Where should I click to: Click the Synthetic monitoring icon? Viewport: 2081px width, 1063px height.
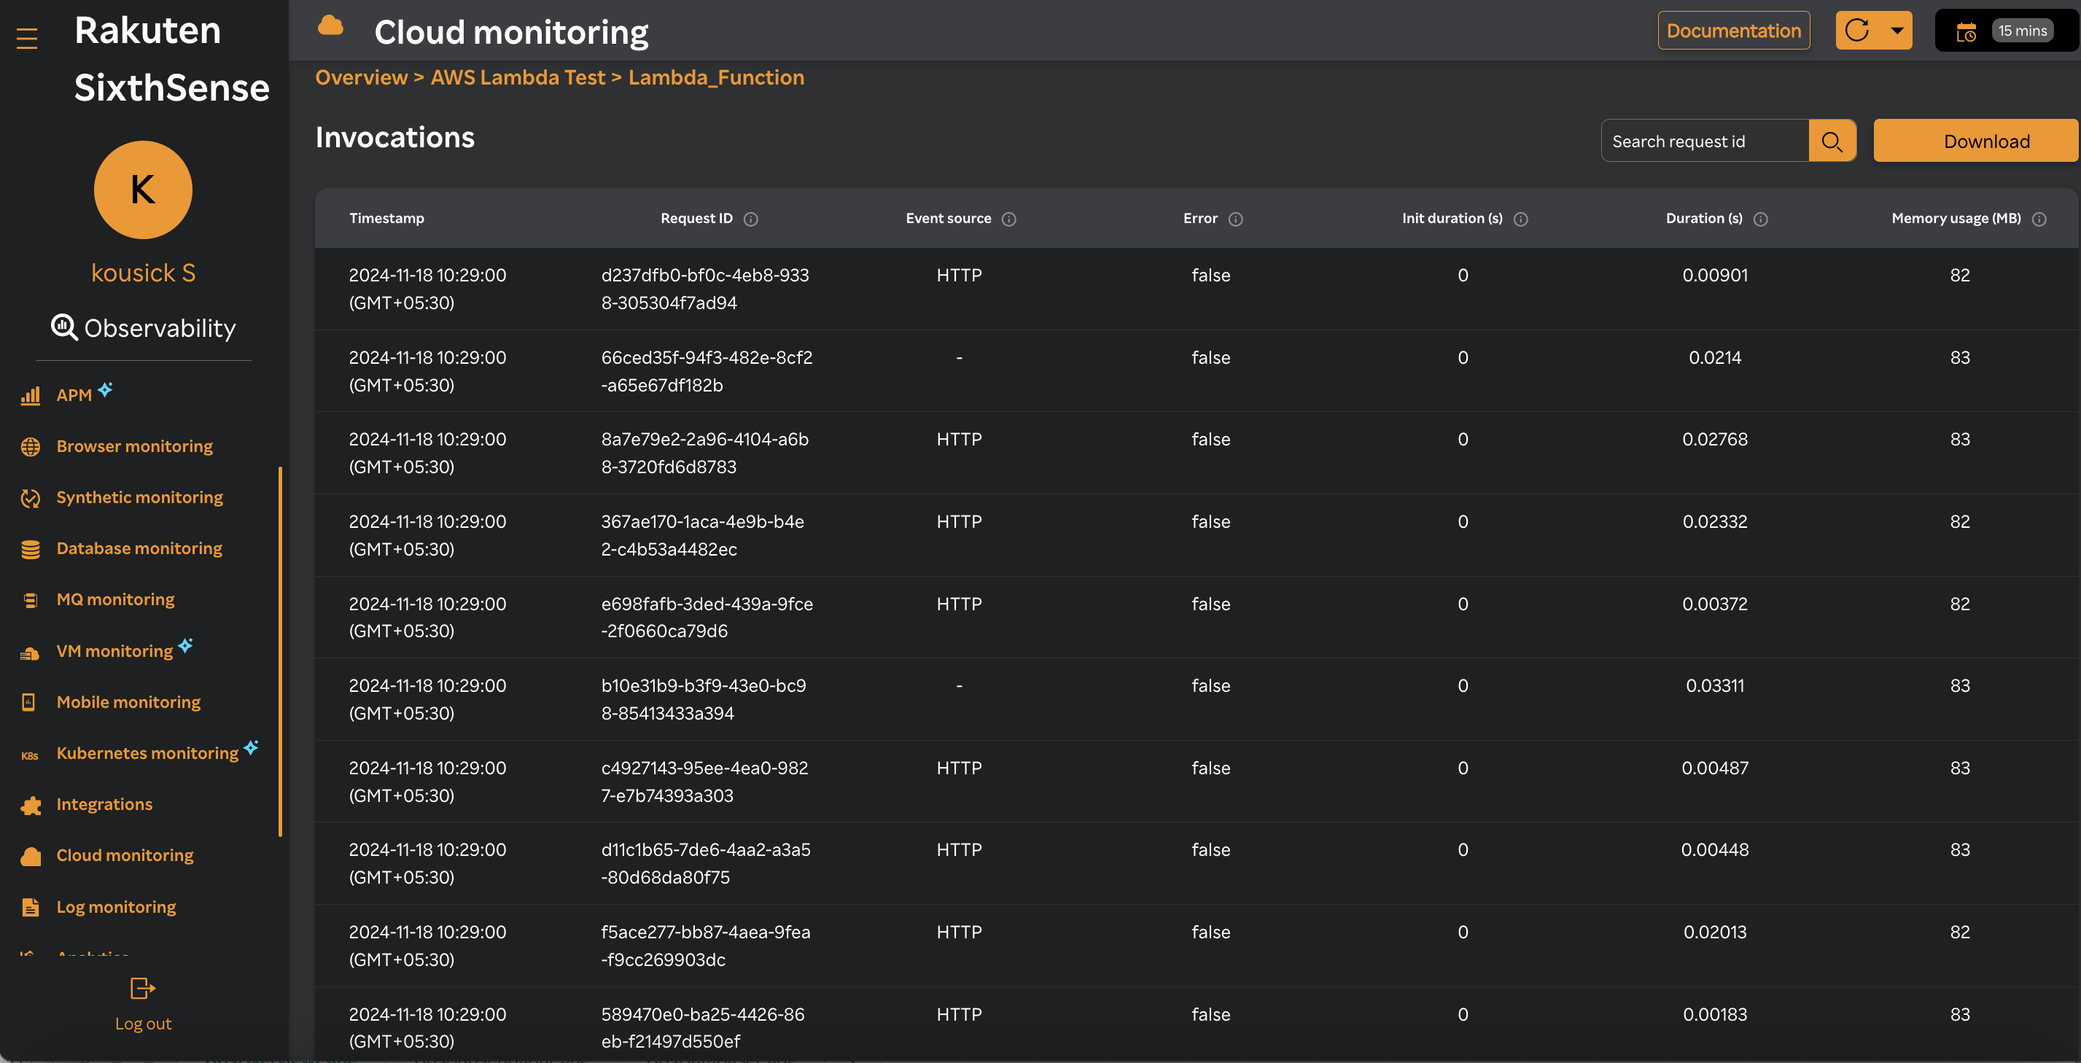(30, 497)
